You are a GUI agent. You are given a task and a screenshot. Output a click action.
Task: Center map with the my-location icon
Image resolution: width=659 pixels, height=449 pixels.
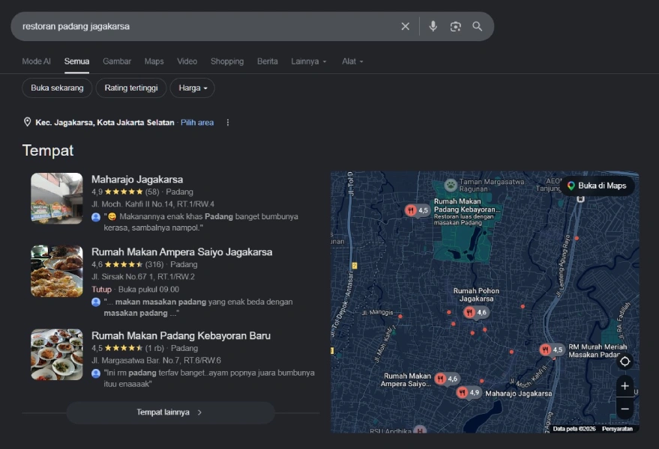625,361
